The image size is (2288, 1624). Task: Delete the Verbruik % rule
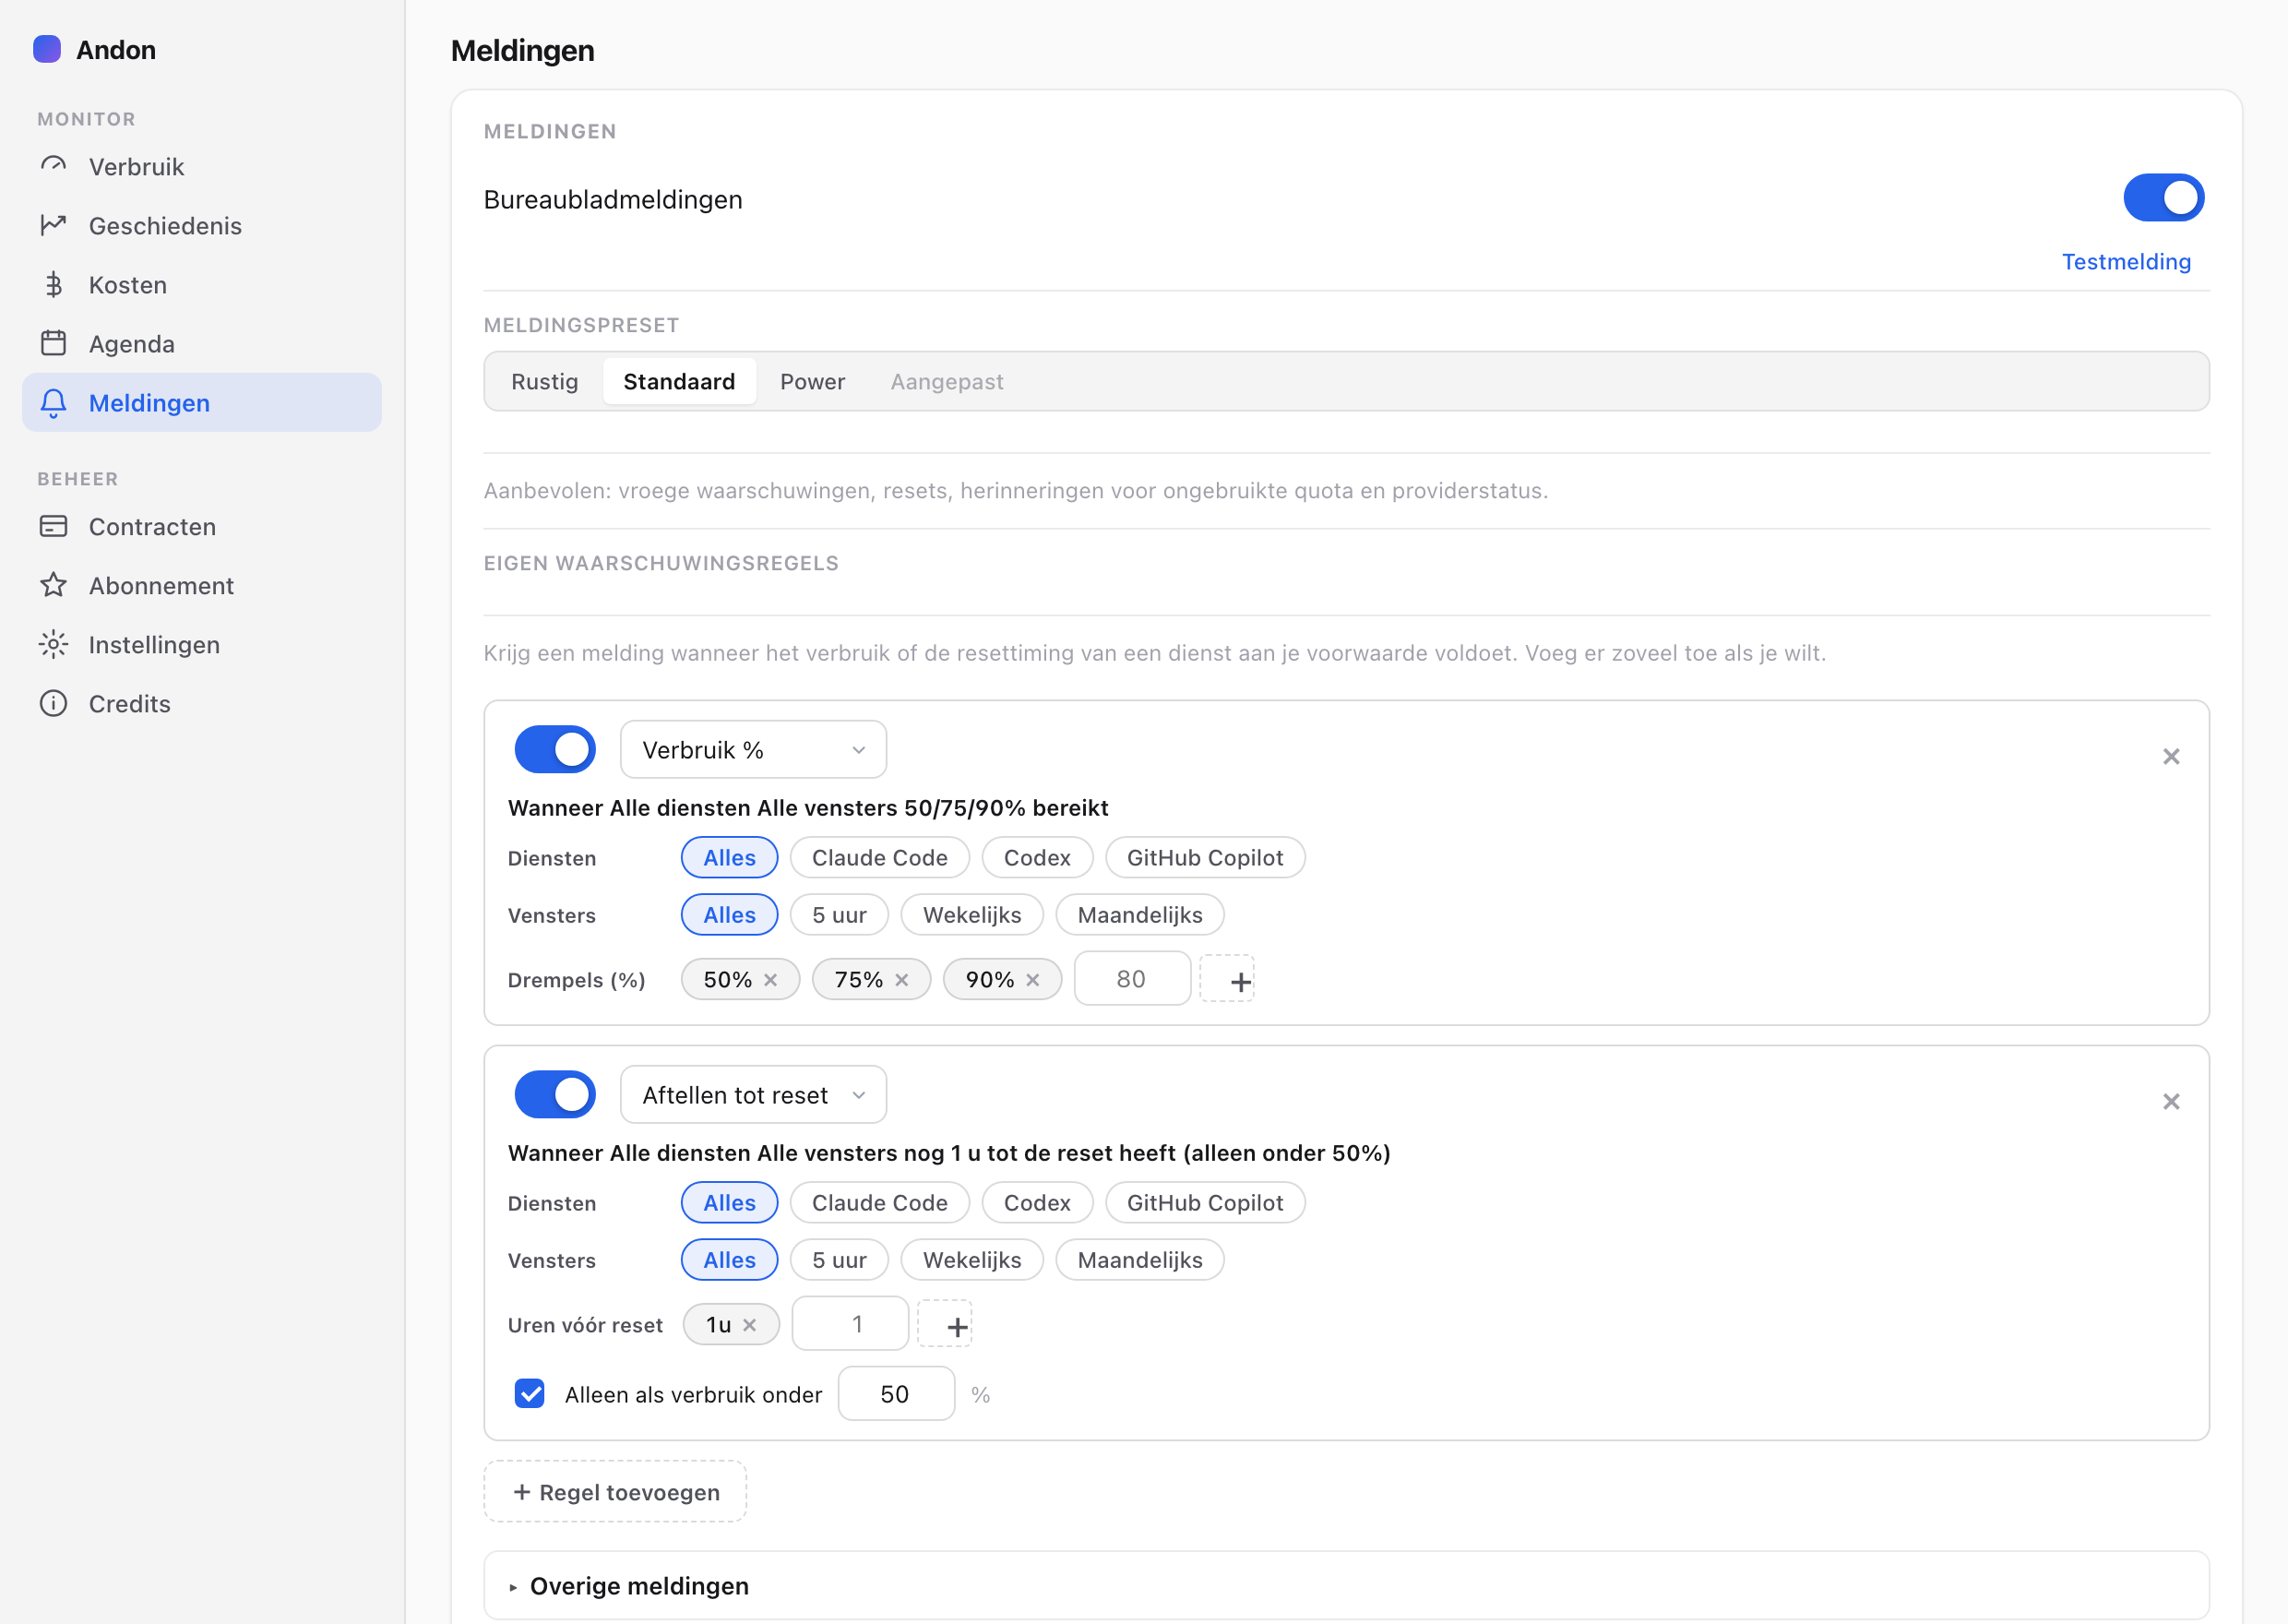(x=2171, y=756)
